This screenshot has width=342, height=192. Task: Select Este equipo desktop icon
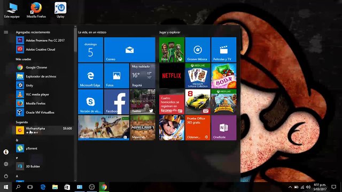[12, 10]
